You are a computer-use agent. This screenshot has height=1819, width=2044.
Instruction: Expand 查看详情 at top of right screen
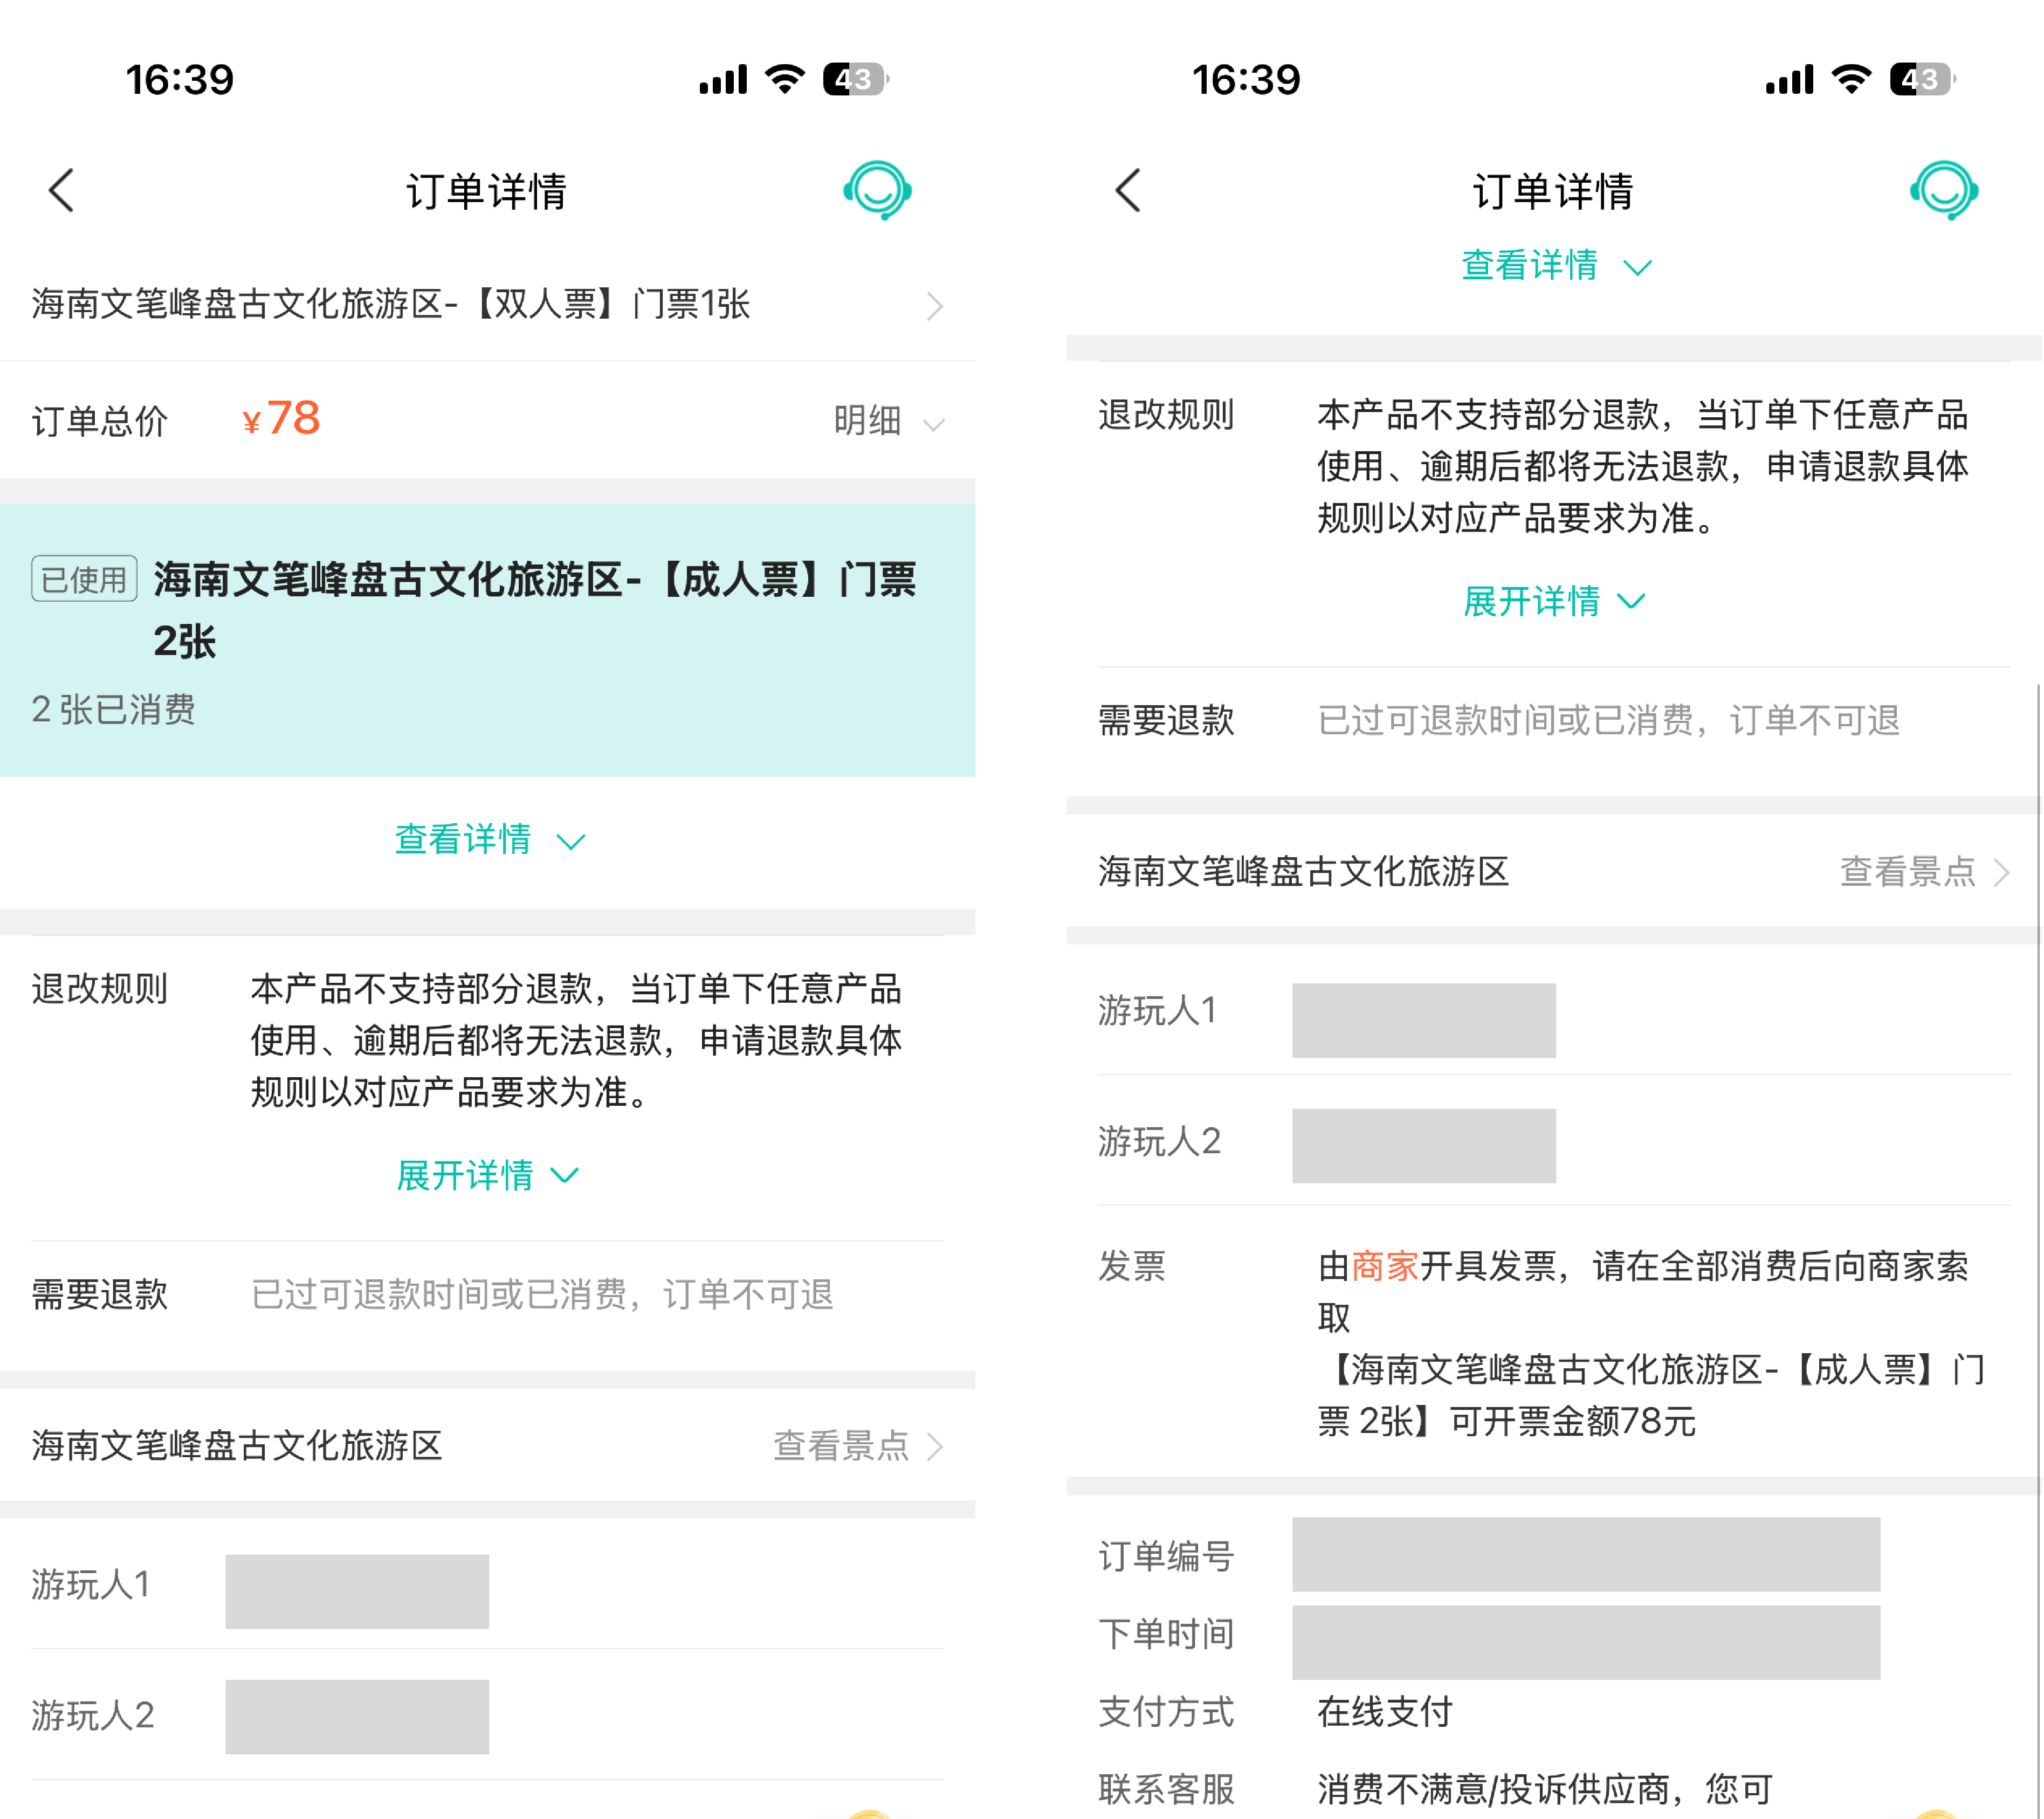[1556, 266]
